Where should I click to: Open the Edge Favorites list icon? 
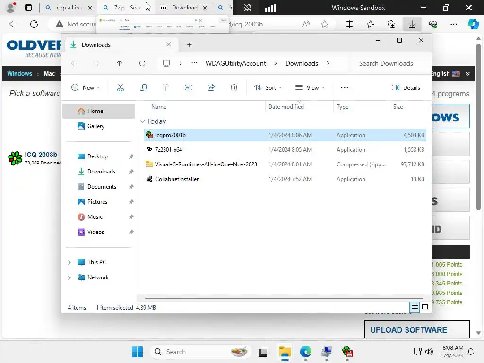tap(371, 24)
